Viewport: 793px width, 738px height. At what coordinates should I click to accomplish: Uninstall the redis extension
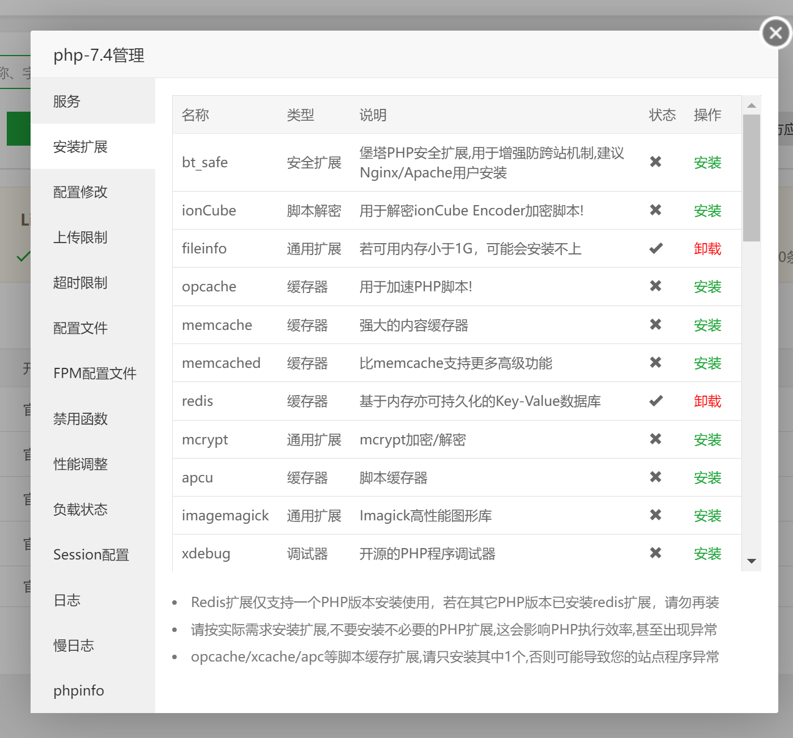[x=707, y=401]
